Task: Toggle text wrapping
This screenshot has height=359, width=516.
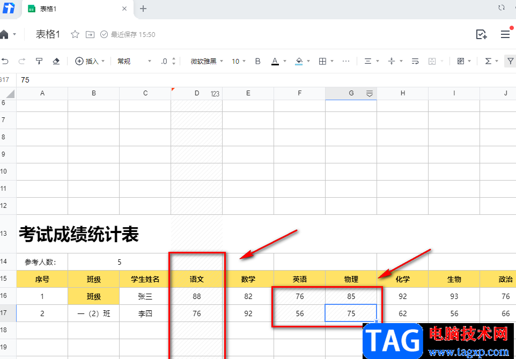Action: tap(415, 61)
